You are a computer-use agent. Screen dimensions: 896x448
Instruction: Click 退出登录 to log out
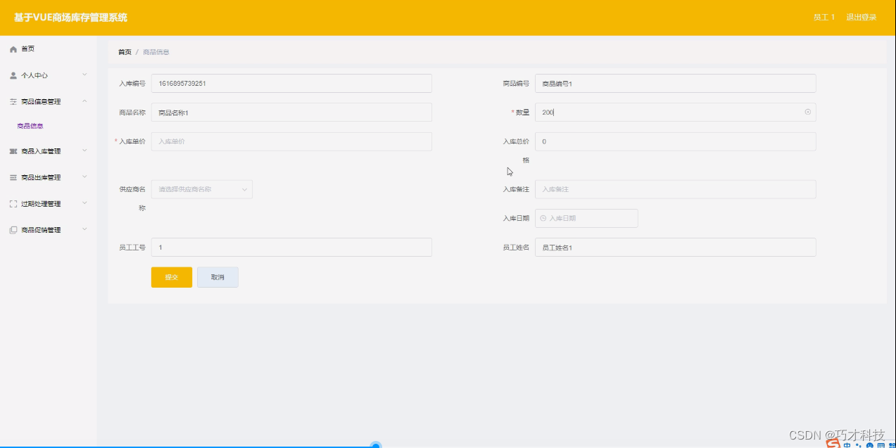tap(861, 16)
